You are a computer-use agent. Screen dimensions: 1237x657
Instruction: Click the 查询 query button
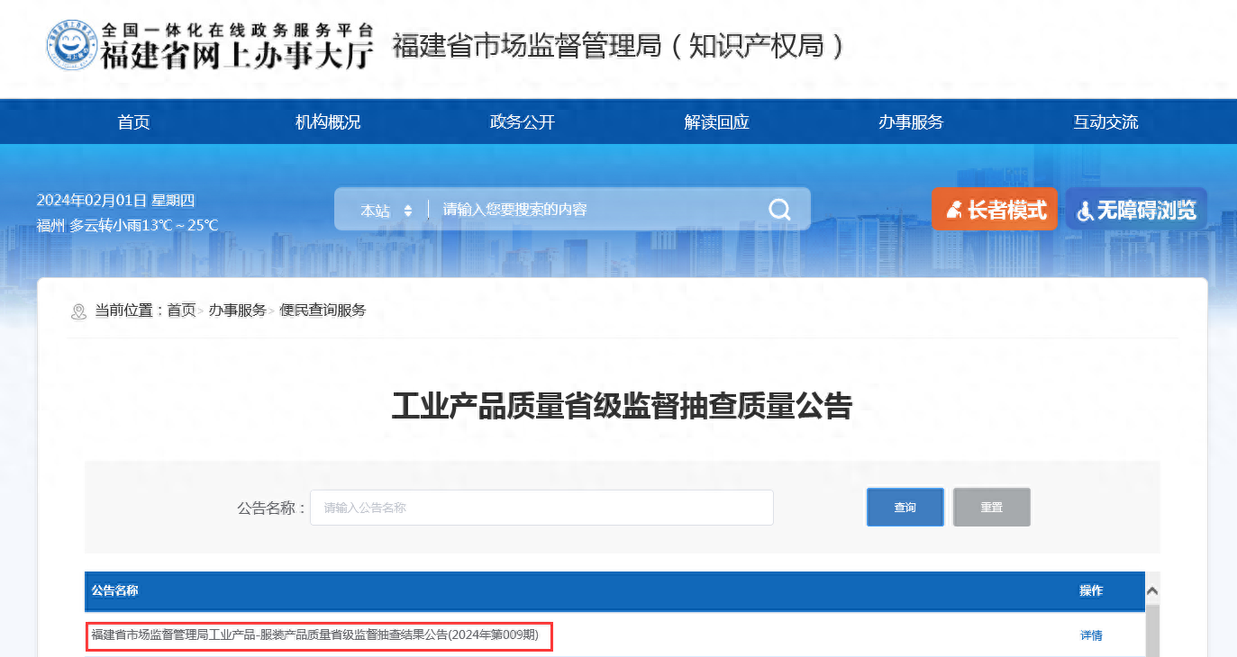[905, 508]
